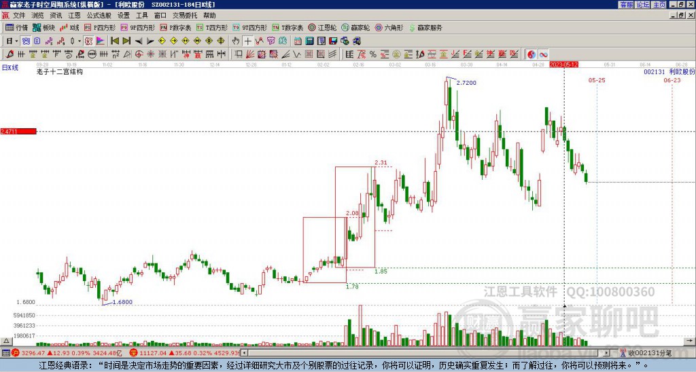Screen dimensions: 696x372
Task: Open the 客服 customer service link
Action: coord(626,5)
